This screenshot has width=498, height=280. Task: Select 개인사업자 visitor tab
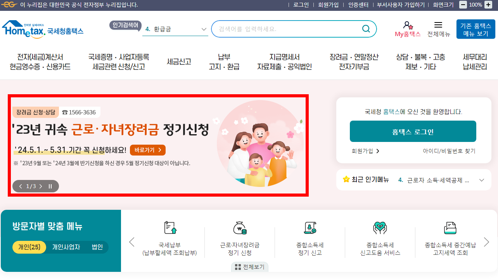[x=66, y=247]
